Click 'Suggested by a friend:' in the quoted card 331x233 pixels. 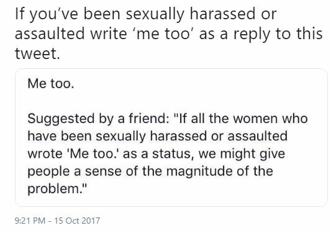click(98, 119)
